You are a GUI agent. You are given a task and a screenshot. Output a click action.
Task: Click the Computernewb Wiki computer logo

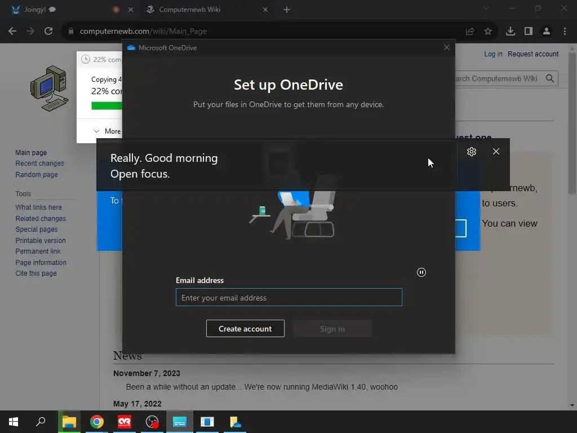pyautogui.click(x=50, y=89)
